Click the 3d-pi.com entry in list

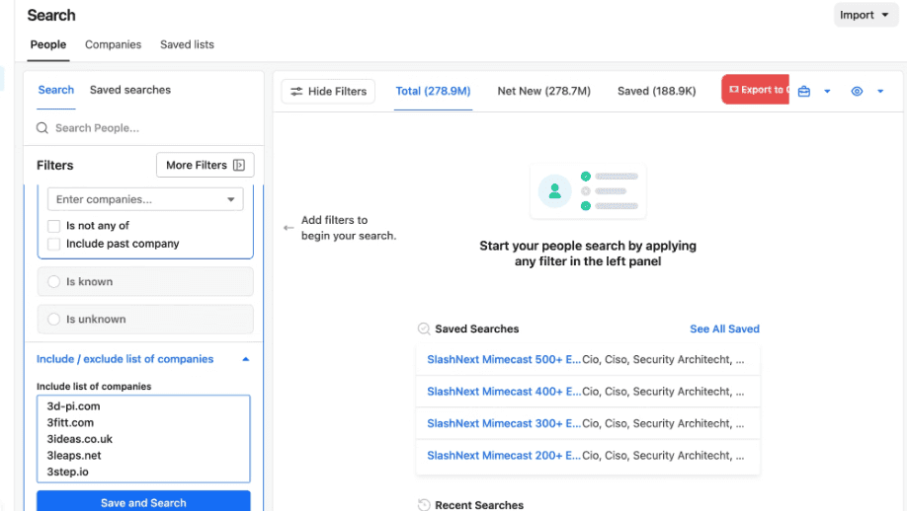(x=73, y=406)
